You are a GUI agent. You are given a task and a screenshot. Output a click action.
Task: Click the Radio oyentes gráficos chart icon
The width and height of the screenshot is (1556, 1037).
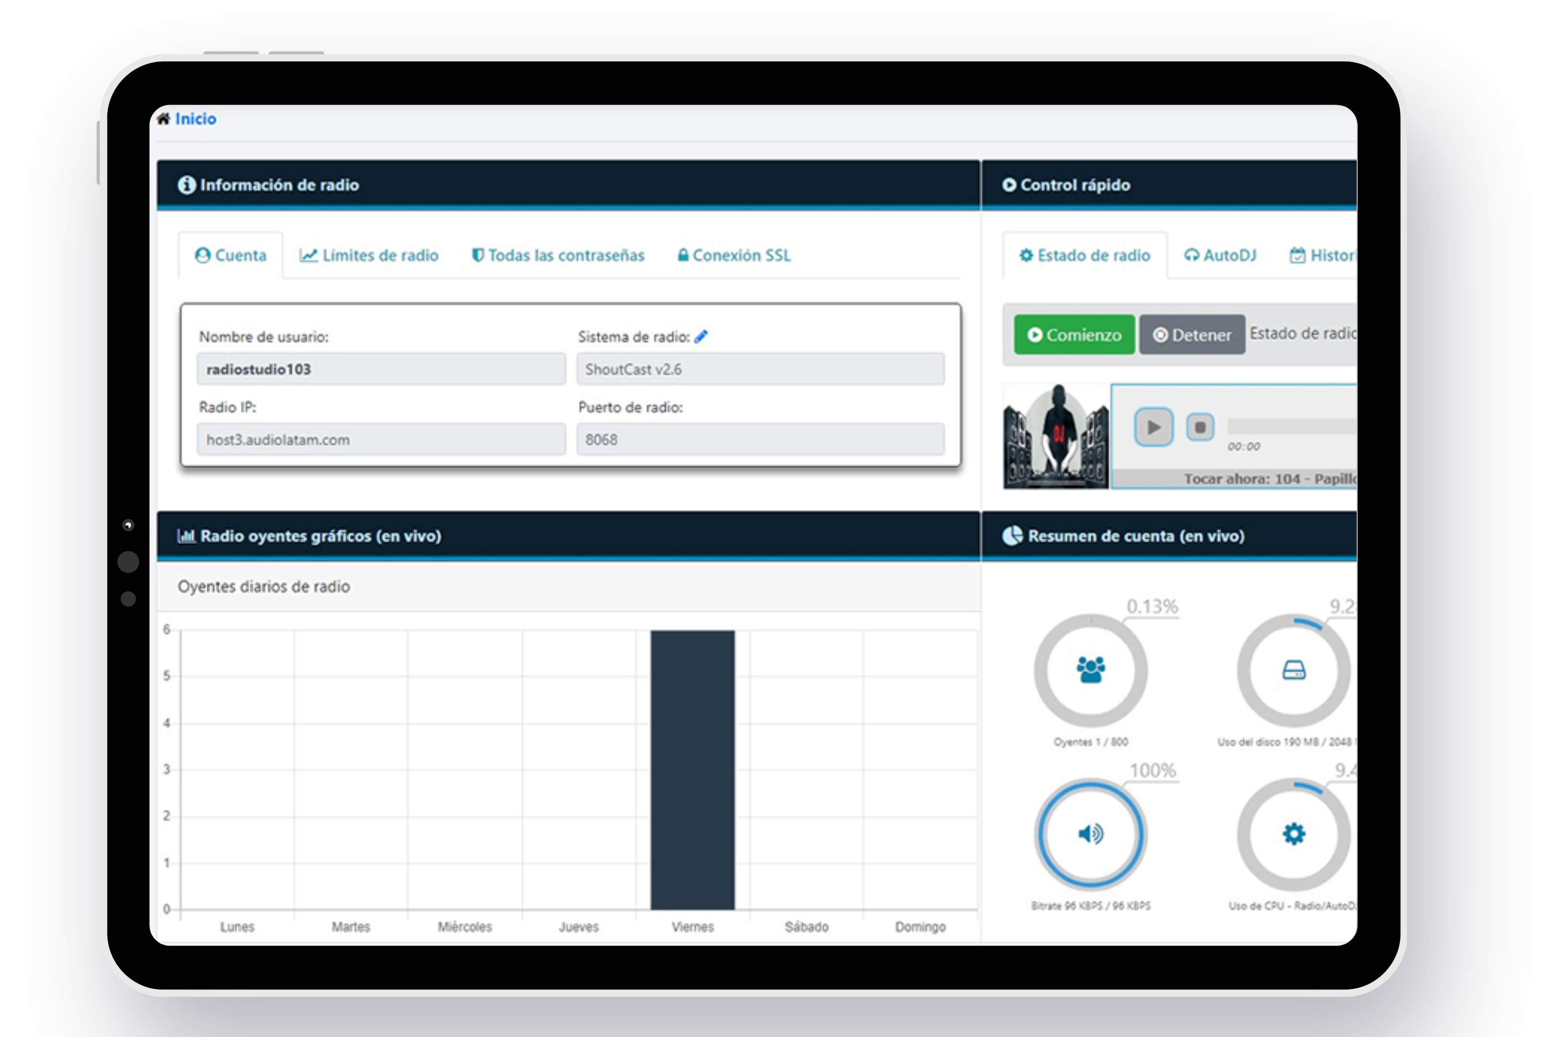coord(187,536)
